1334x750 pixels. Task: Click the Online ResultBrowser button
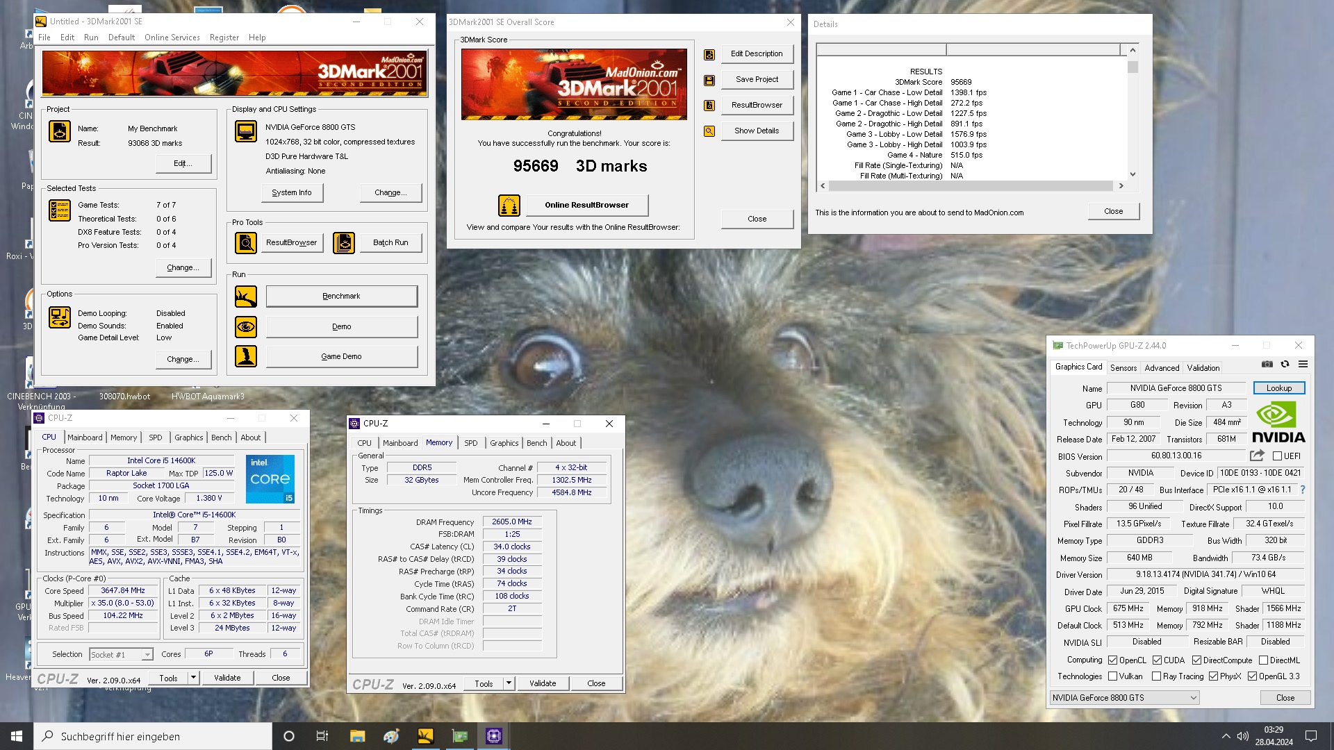pyautogui.click(x=586, y=206)
